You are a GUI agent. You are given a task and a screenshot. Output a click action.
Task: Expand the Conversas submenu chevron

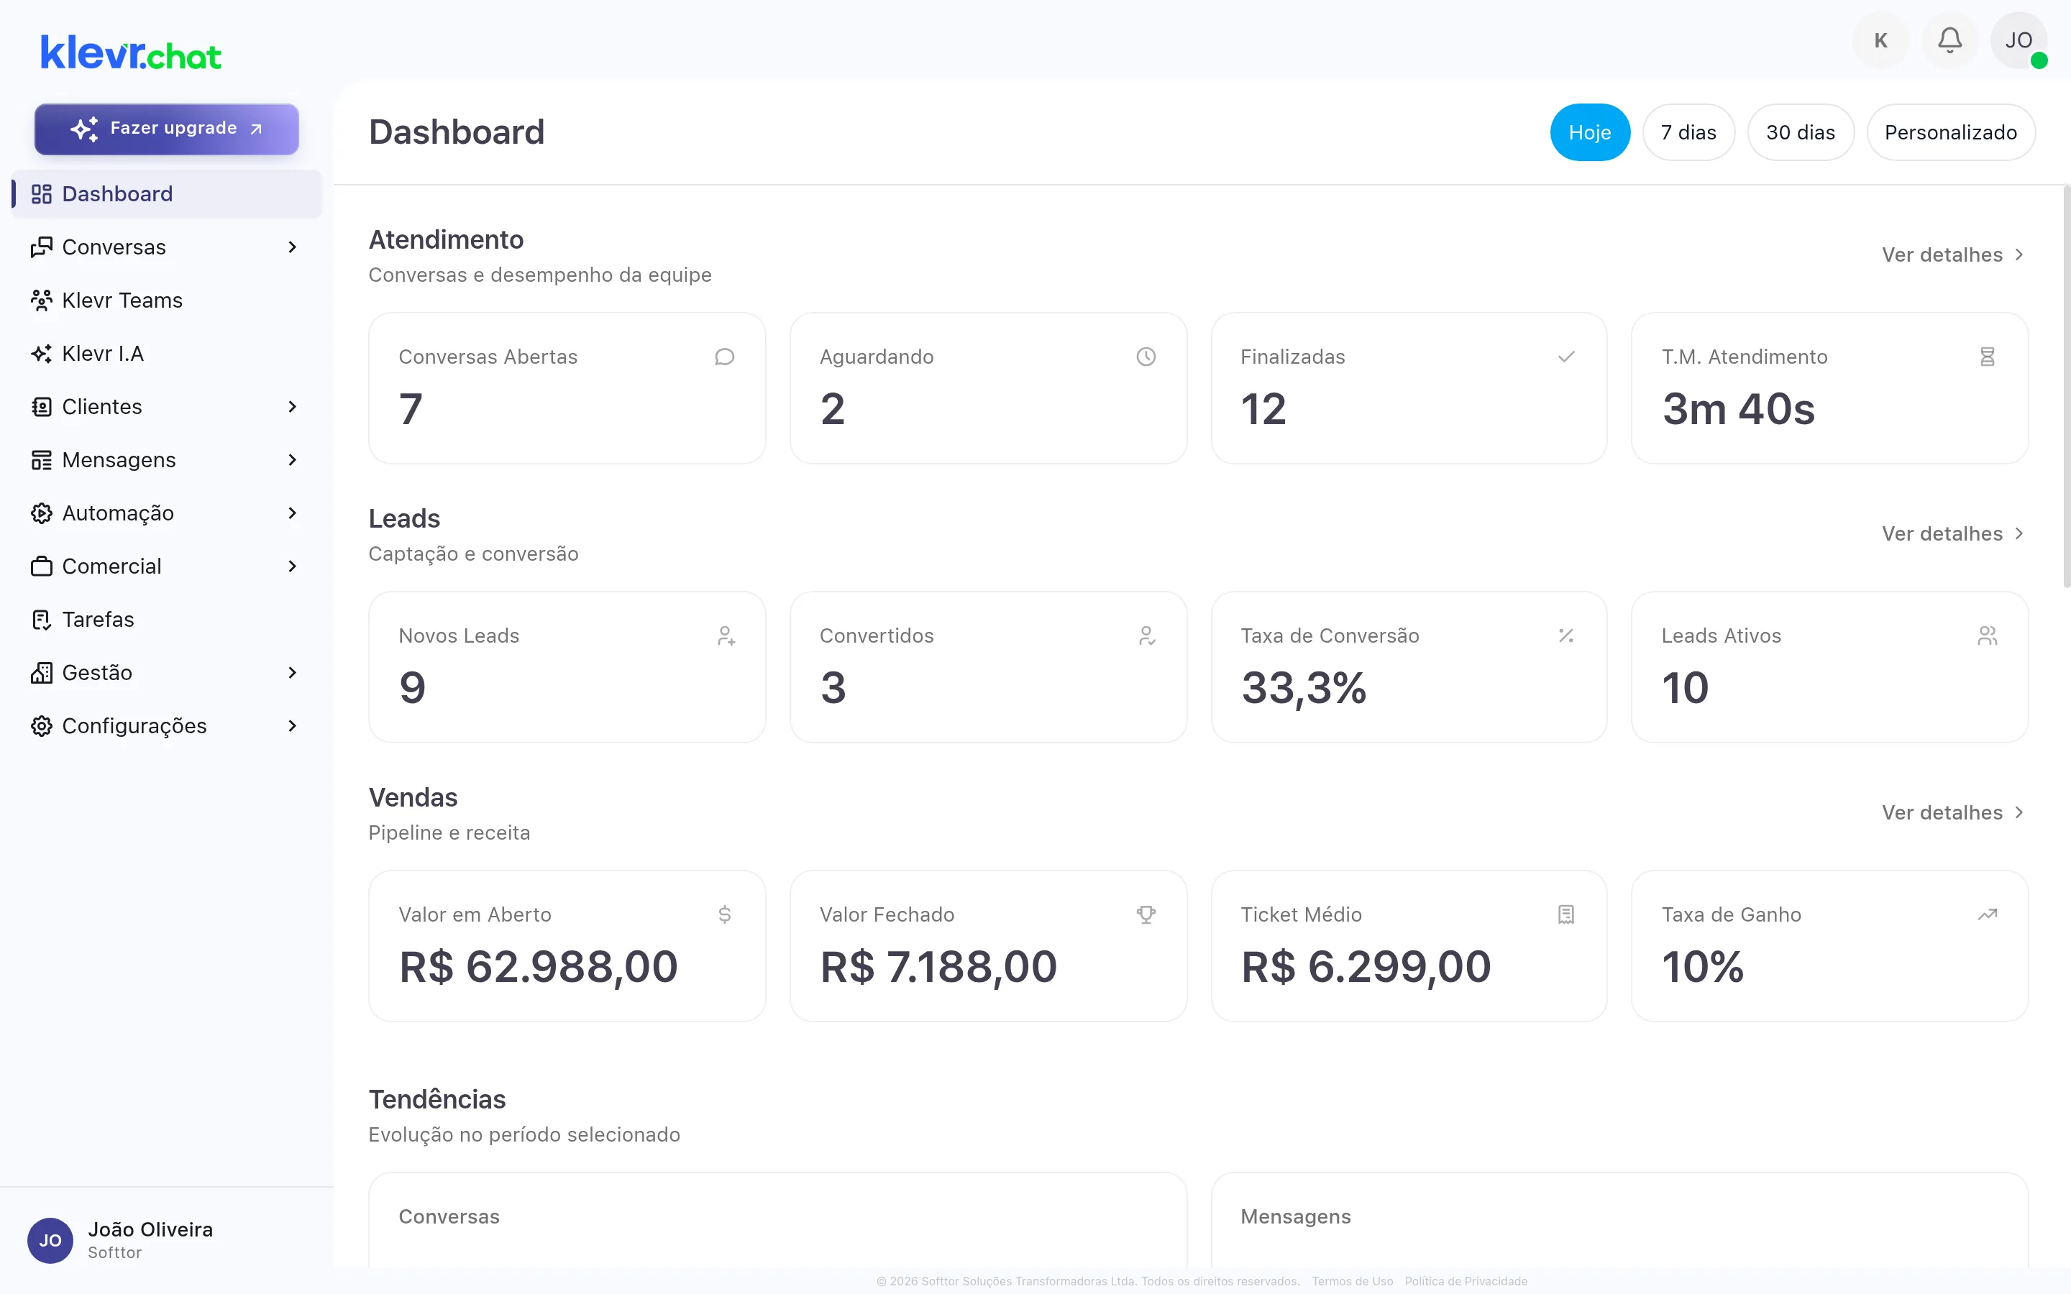click(292, 247)
